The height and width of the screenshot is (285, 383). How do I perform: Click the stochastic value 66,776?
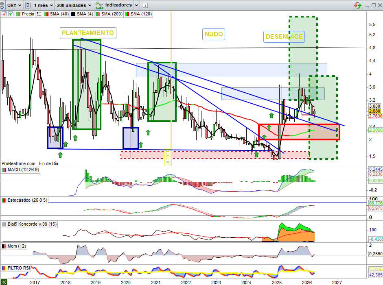[375, 203]
